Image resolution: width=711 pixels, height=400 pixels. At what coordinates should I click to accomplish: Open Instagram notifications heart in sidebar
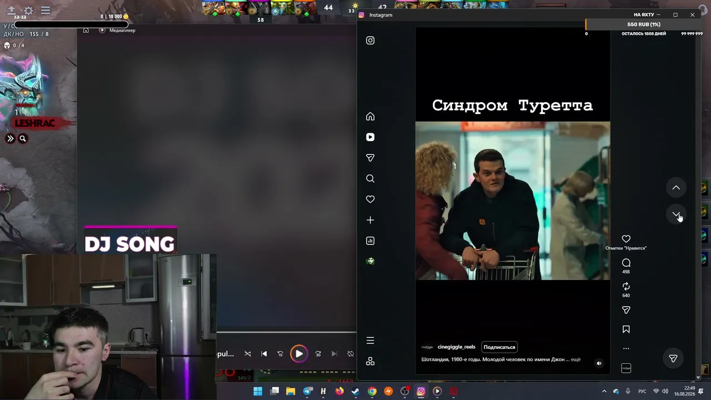(370, 199)
